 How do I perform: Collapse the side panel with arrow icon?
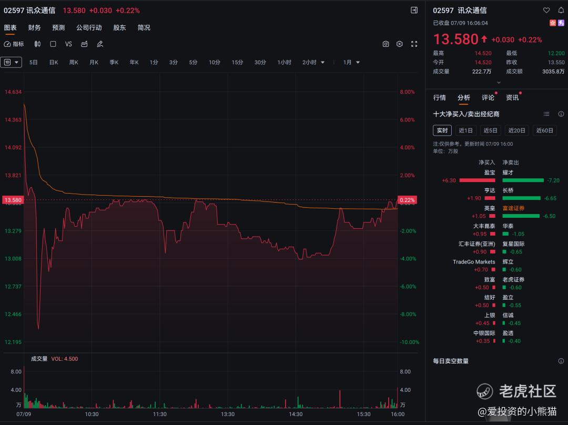tap(414, 10)
